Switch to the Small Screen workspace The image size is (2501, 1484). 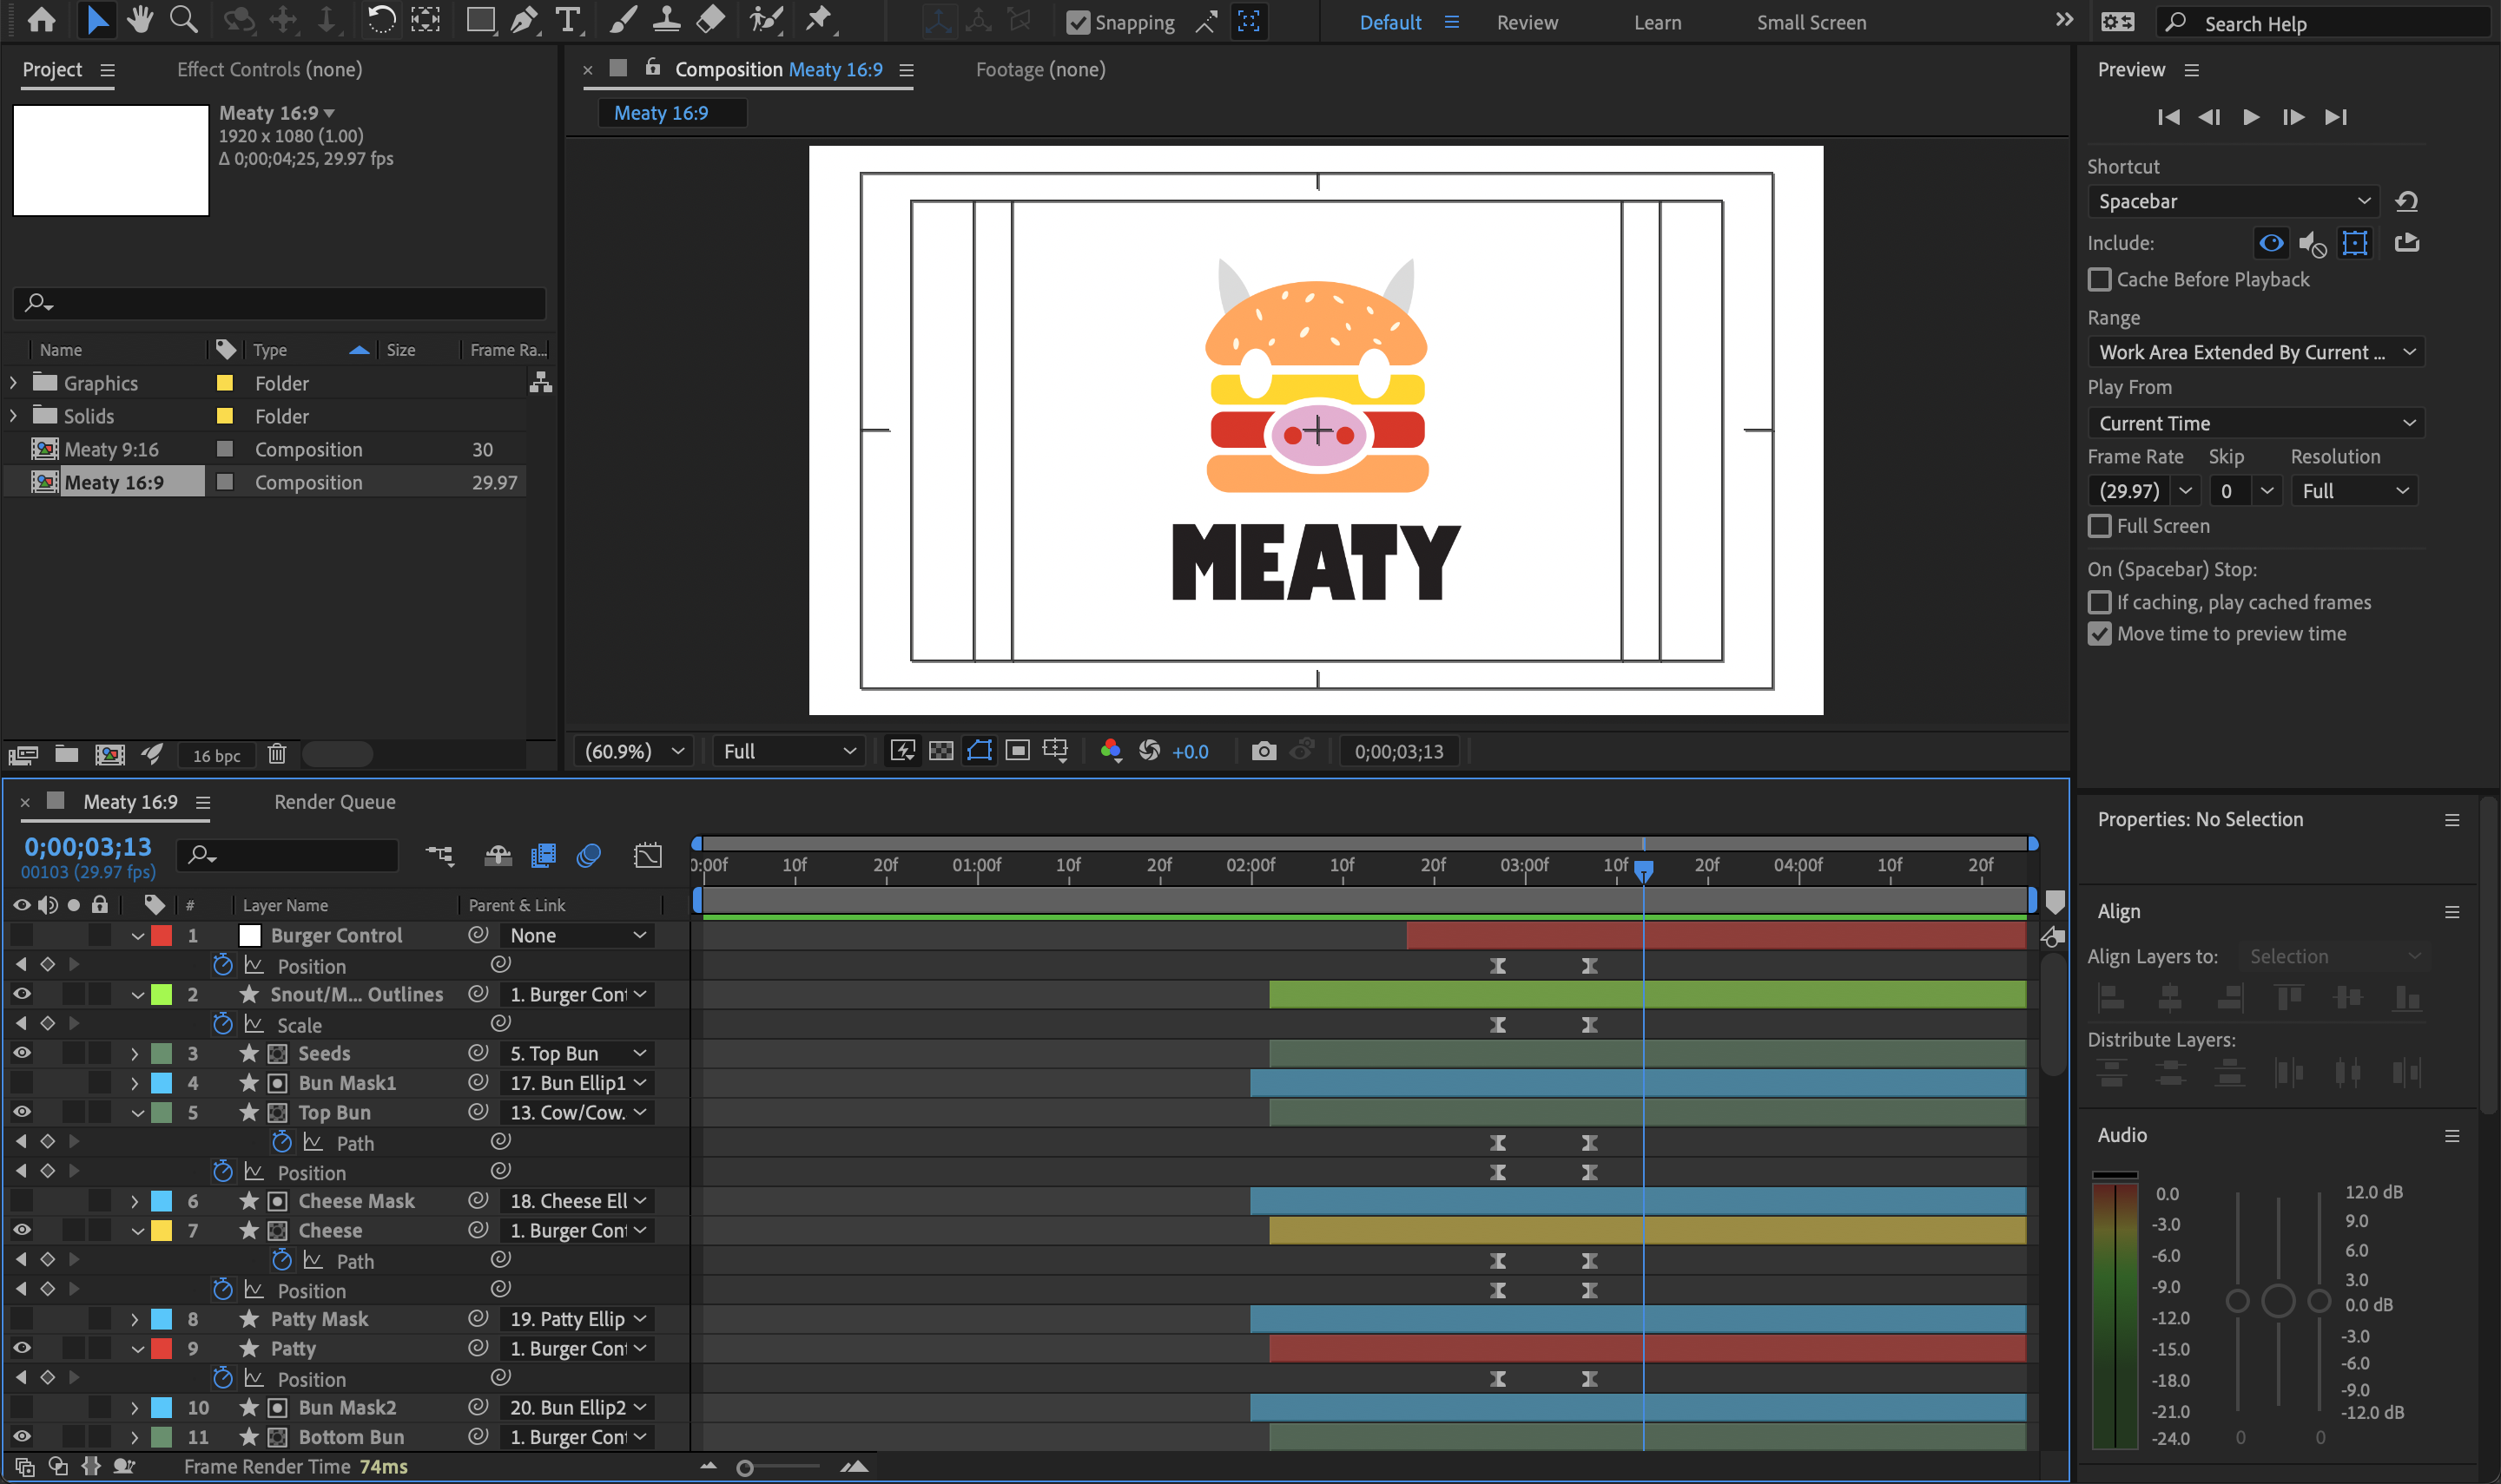tap(1811, 22)
